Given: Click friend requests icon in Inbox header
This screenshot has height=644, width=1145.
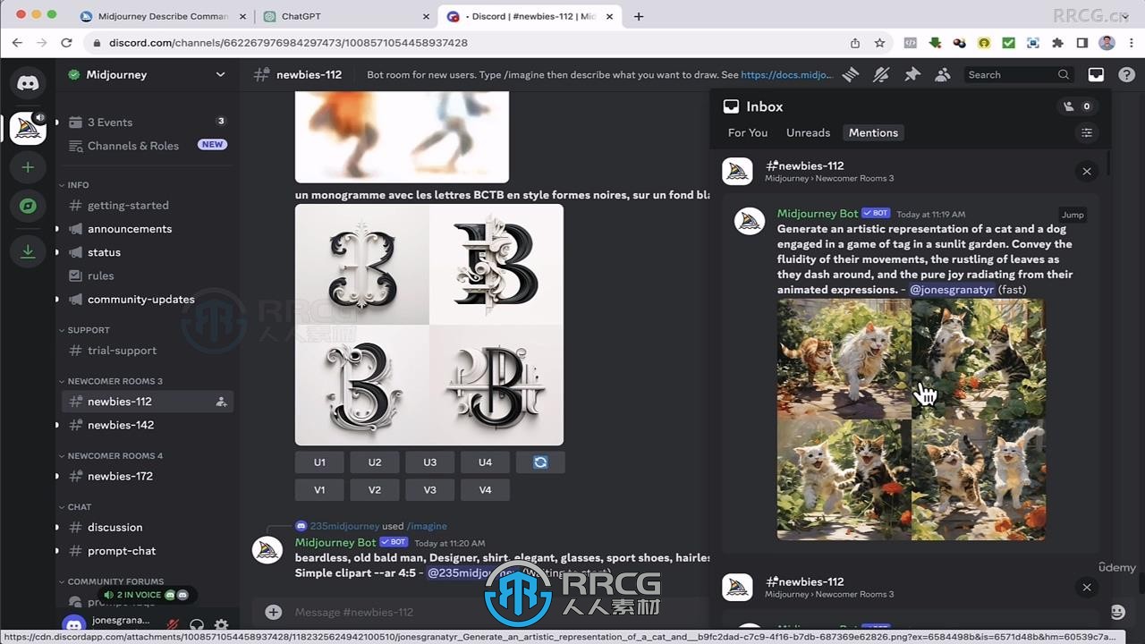Looking at the screenshot, I should click(x=1077, y=106).
